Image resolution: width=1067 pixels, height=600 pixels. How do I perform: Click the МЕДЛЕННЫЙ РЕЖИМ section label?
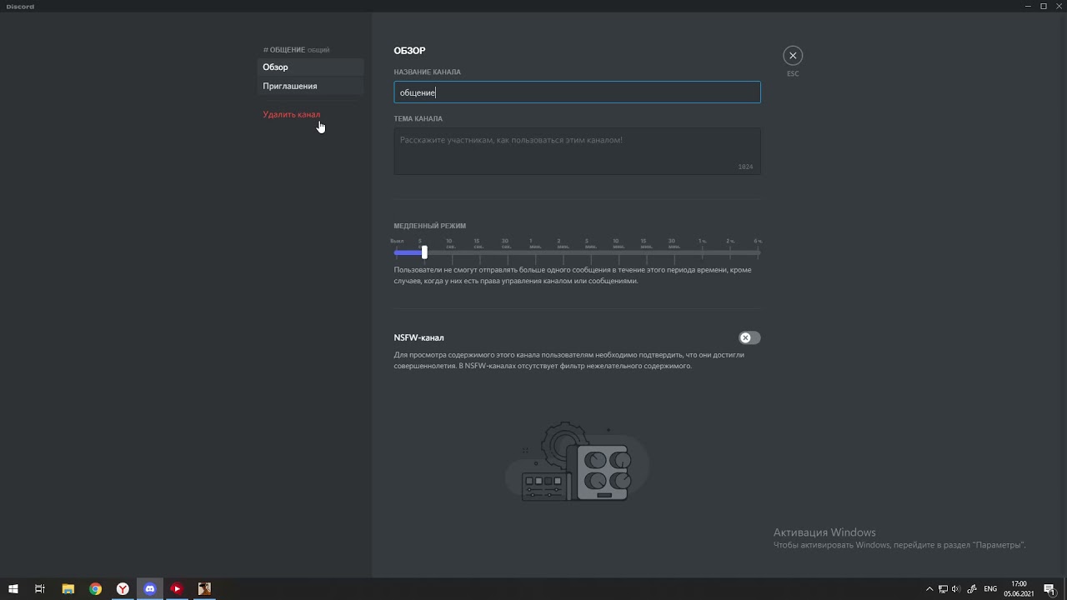point(429,226)
